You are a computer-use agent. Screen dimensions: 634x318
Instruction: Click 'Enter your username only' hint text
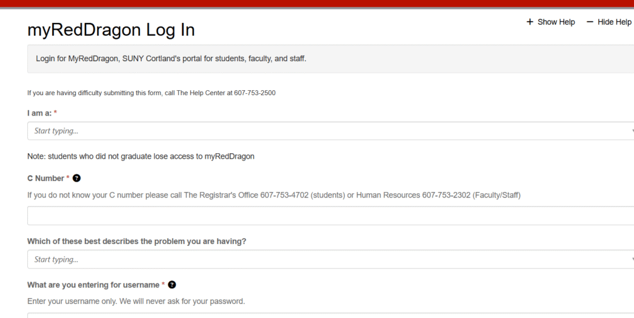click(136, 301)
